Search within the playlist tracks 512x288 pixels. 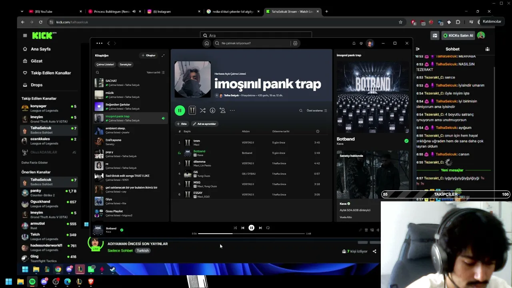coord(301,110)
